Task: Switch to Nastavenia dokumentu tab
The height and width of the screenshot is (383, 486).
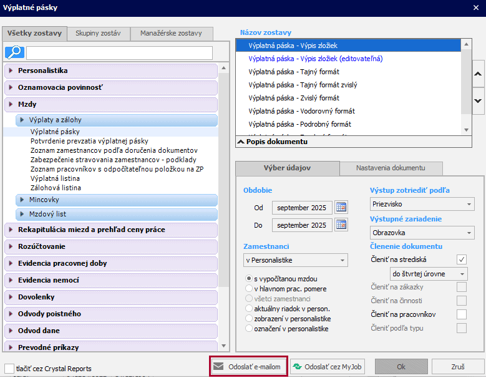Action: coord(391,168)
